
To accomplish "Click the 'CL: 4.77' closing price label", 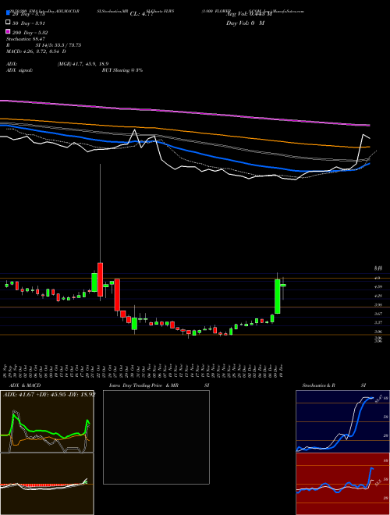I will pyautogui.click(x=142, y=14).
